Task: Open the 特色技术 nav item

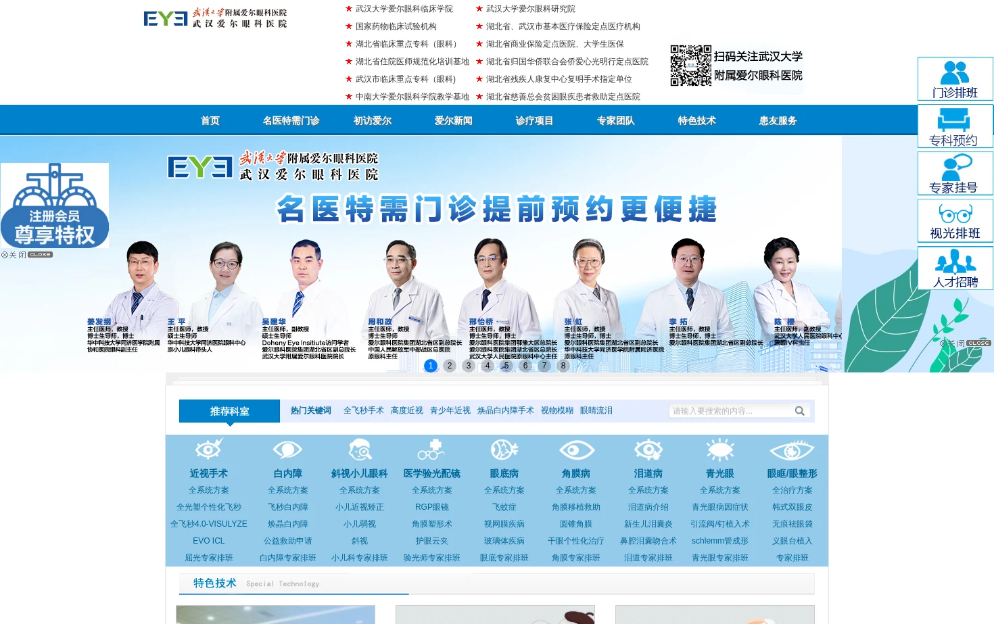Action: coord(697,120)
